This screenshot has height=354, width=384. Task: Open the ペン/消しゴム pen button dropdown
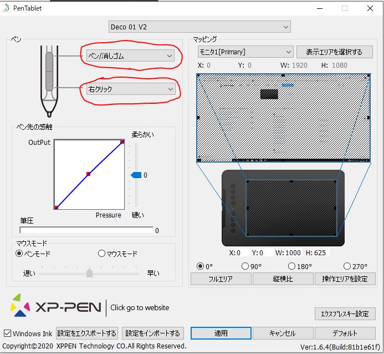130,55
